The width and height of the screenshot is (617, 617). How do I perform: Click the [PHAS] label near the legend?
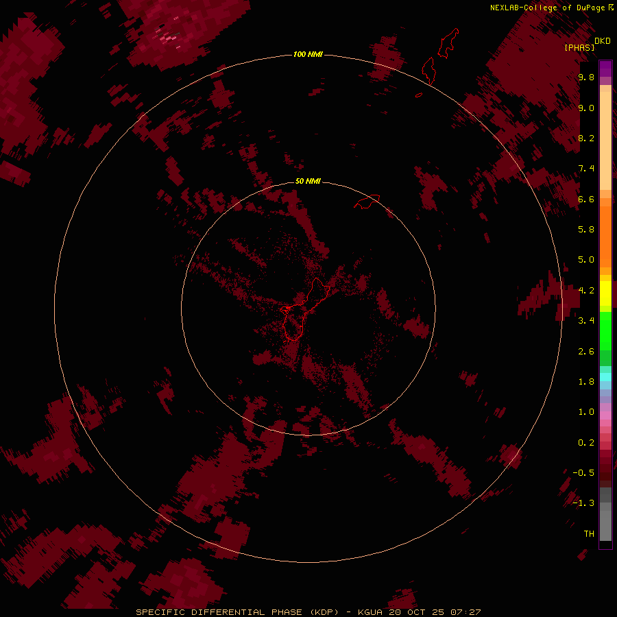pyautogui.click(x=579, y=47)
